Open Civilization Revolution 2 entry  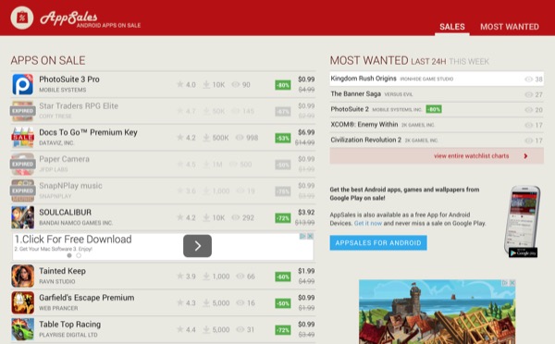pos(366,140)
